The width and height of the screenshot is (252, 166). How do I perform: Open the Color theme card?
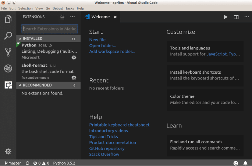pos(205,100)
